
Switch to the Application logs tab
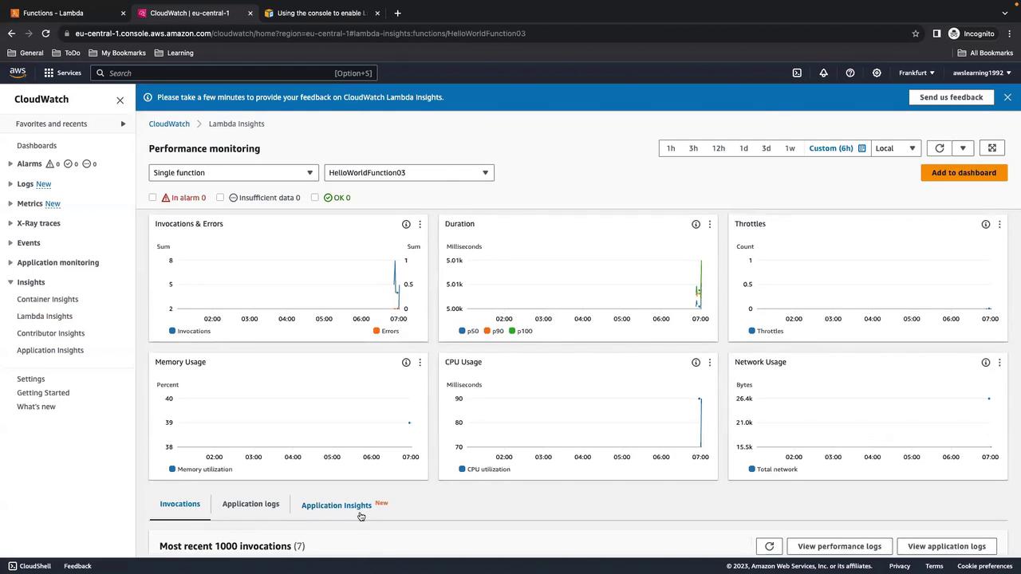point(250,504)
